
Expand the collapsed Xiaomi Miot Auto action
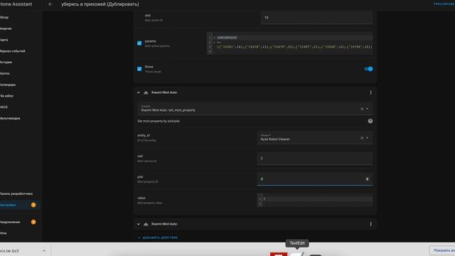click(139, 224)
